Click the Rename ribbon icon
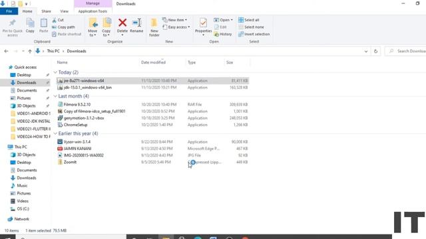Viewport: 426px width, 239px height. coord(136,26)
